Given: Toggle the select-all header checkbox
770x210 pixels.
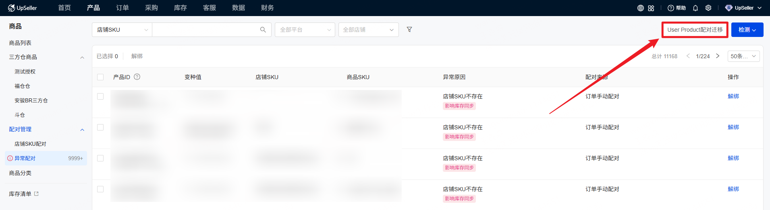Looking at the screenshot, I should [100, 77].
